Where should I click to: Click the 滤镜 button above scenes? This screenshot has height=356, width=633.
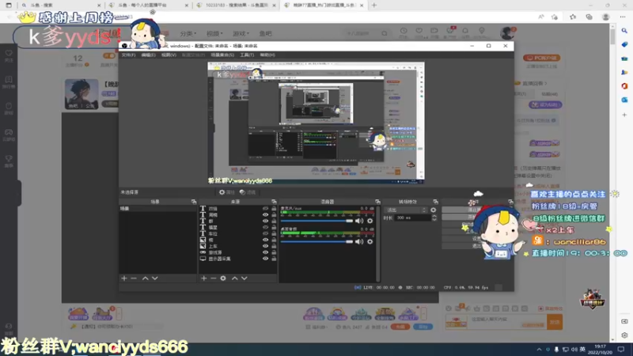(248, 192)
